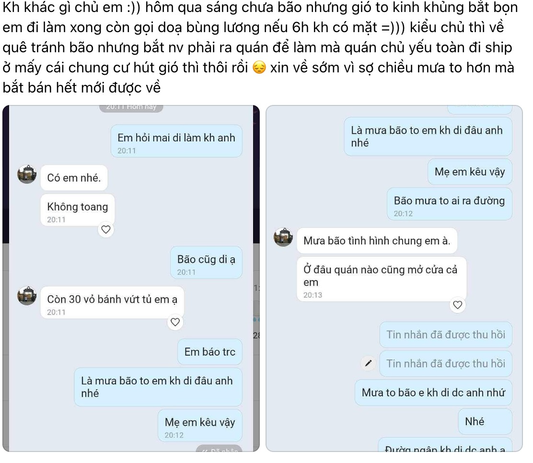533x463 pixels.
Task: Click the "Đã nhận" delivery status label
Action: click(x=219, y=450)
